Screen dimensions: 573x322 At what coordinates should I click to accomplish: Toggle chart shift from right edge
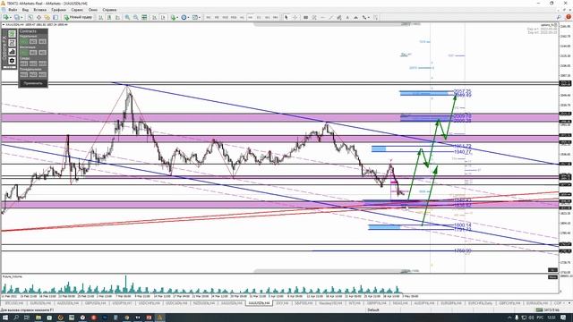tap(163, 17)
